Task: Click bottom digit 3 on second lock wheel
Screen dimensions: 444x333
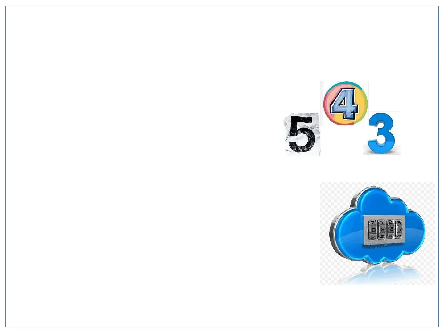Action: 382,237
